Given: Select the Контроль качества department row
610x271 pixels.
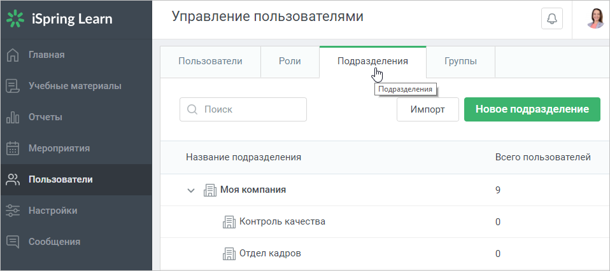Looking at the screenshot, I should pyautogui.click(x=385, y=222).
